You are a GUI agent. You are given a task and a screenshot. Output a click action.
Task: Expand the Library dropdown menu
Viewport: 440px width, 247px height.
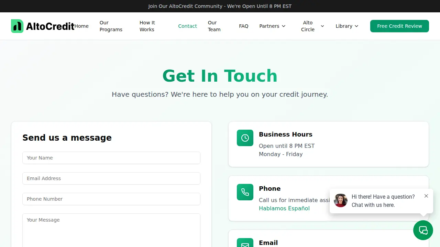click(x=347, y=26)
